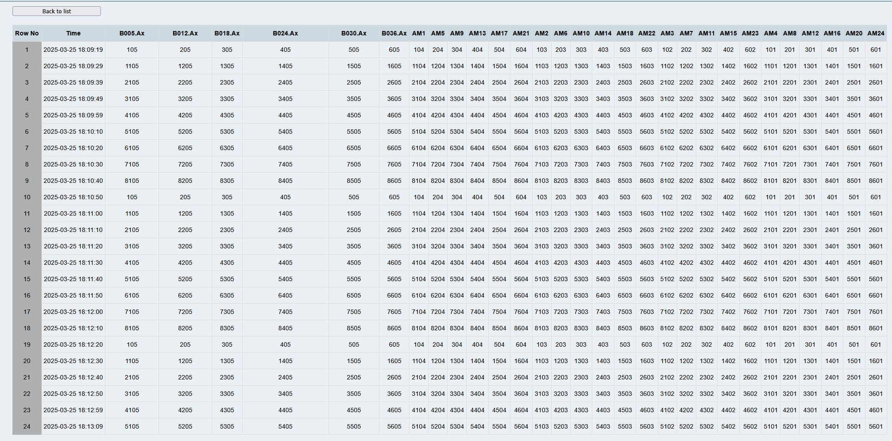Click the B036.Ax column header

(394, 33)
